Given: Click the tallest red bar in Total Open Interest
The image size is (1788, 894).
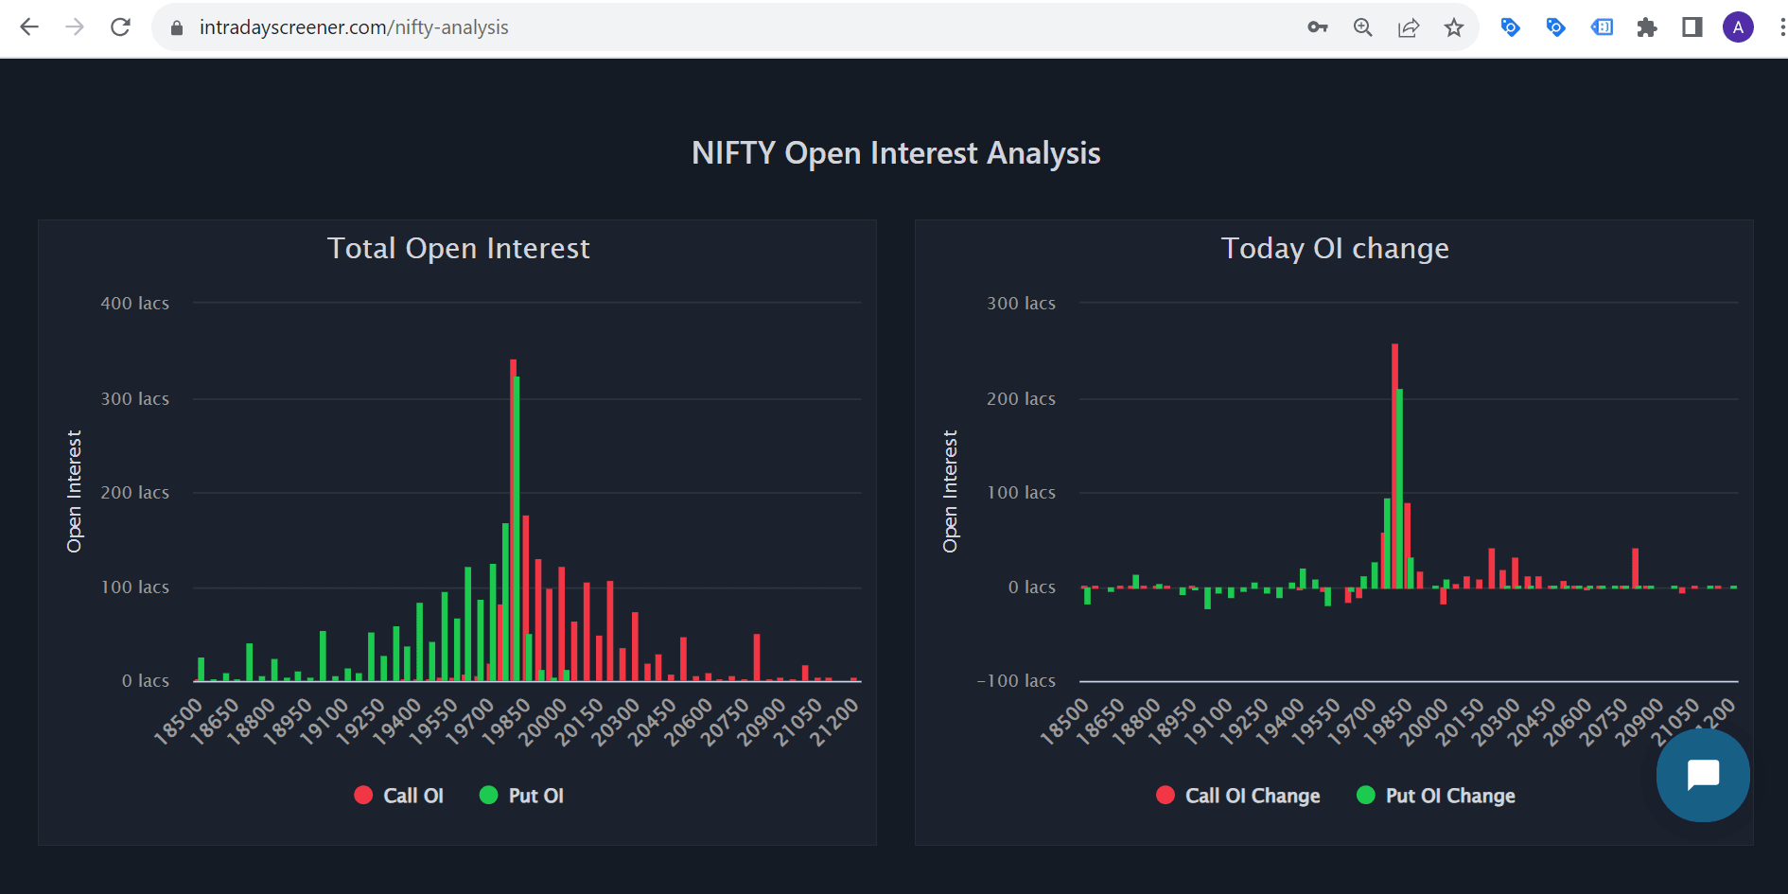Looking at the screenshot, I should 513,520.
